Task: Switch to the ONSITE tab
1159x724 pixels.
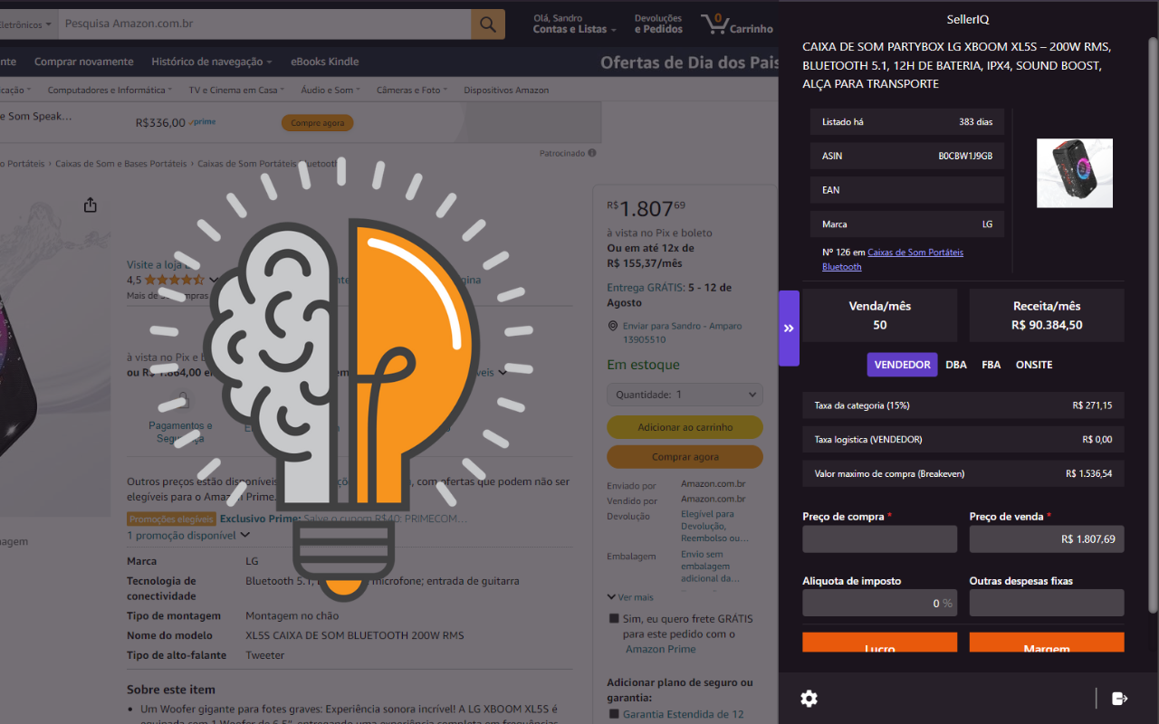Action: pyautogui.click(x=1034, y=365)
